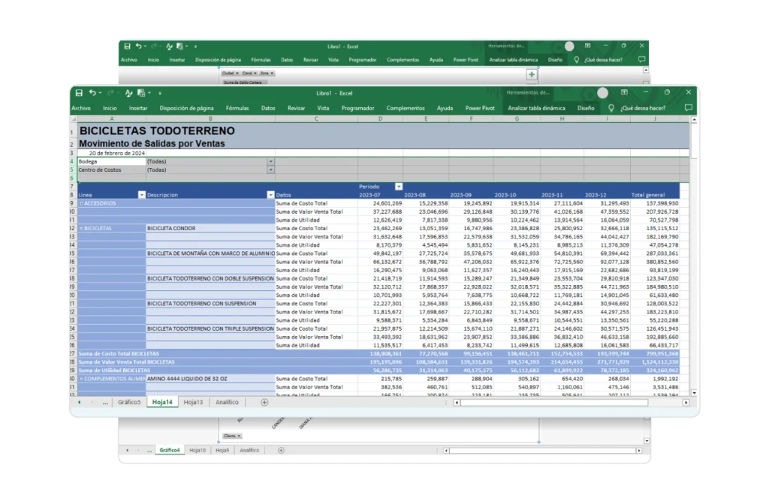
Task: Select BICICLETA CONDOR cell
Action: pyautogui.click(x=210, y=228)
